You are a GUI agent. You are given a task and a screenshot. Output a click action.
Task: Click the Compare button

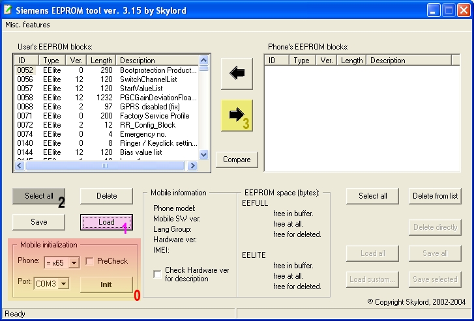[237, 160]
